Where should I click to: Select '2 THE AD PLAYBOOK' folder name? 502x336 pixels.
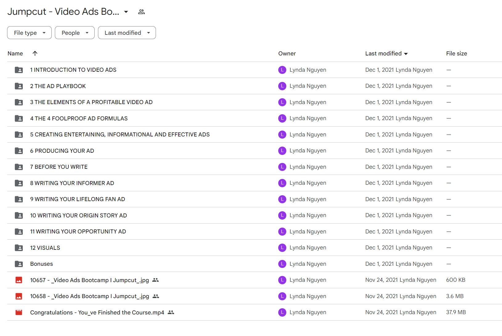[x=58, y=86]
